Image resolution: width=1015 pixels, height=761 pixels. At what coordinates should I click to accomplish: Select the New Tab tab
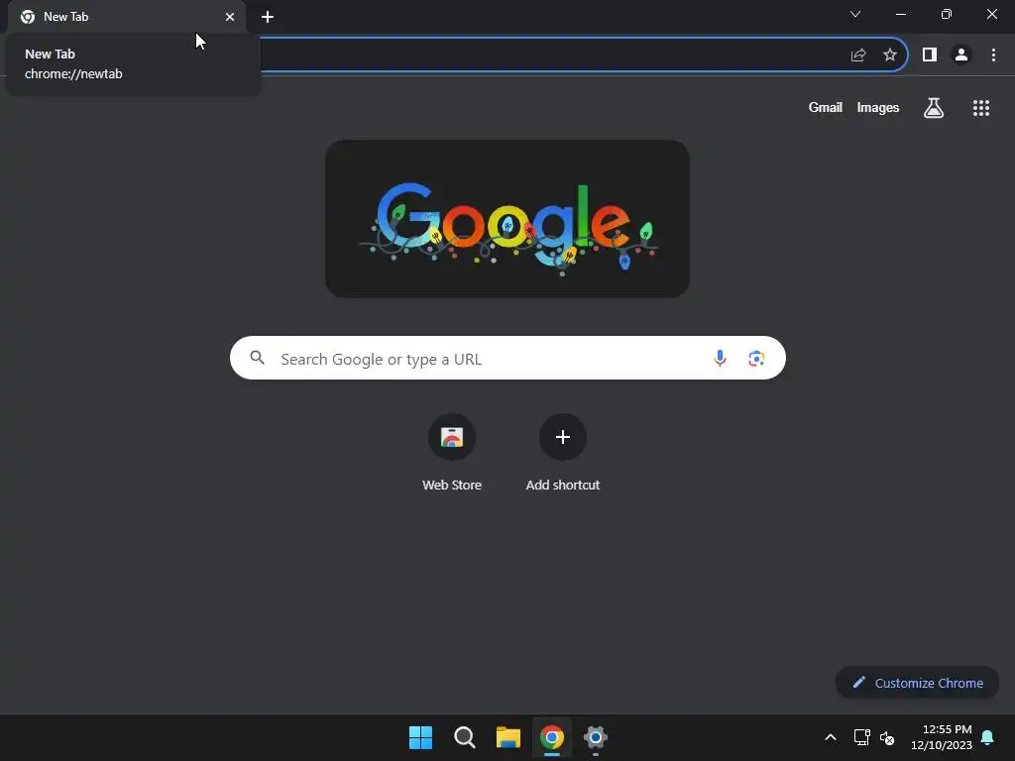tap(126, 17)
